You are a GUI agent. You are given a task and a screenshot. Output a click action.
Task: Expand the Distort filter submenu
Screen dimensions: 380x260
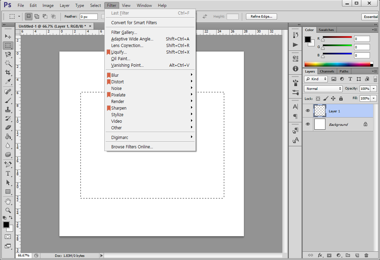click(x=150, y=82)
